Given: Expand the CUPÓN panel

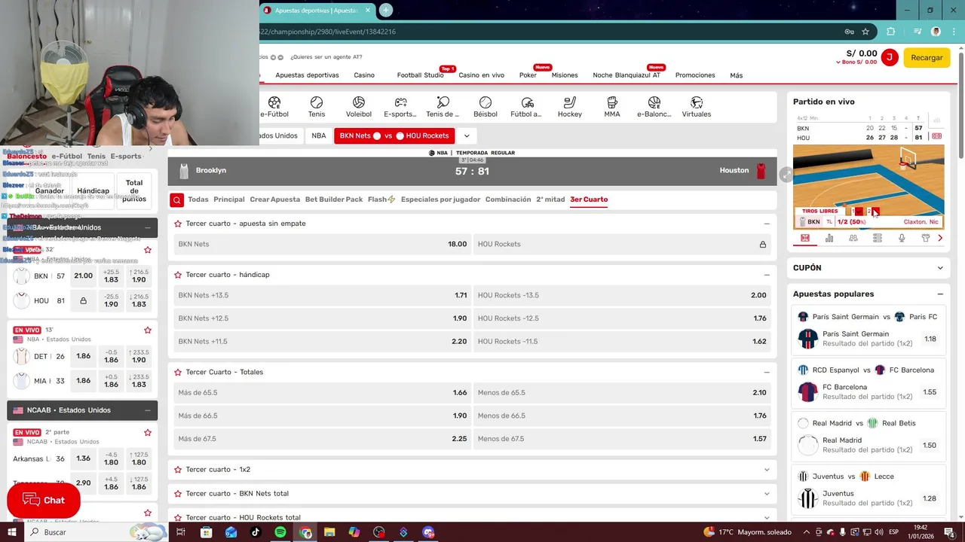Looking at the screenshot, I should click(x=940, y=268).
